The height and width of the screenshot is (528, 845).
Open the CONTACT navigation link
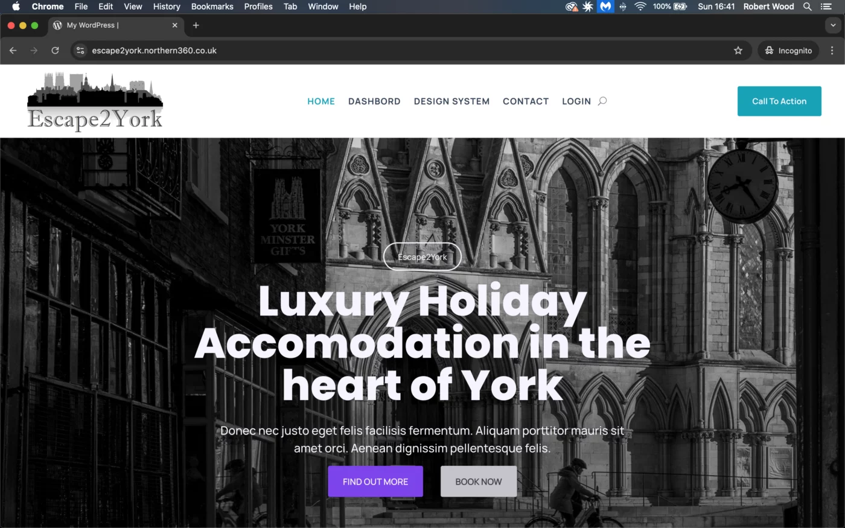click(526, 101)
